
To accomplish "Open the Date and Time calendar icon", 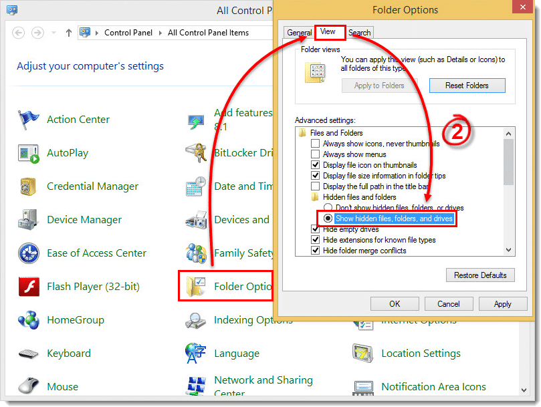I will [x=196, y=186].
